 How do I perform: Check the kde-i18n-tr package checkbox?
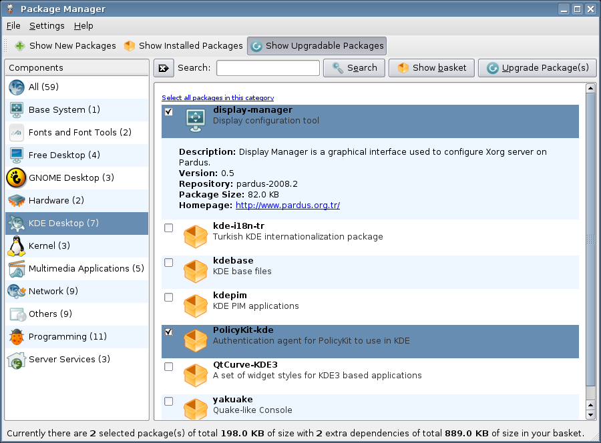click(x=168, y=228)
